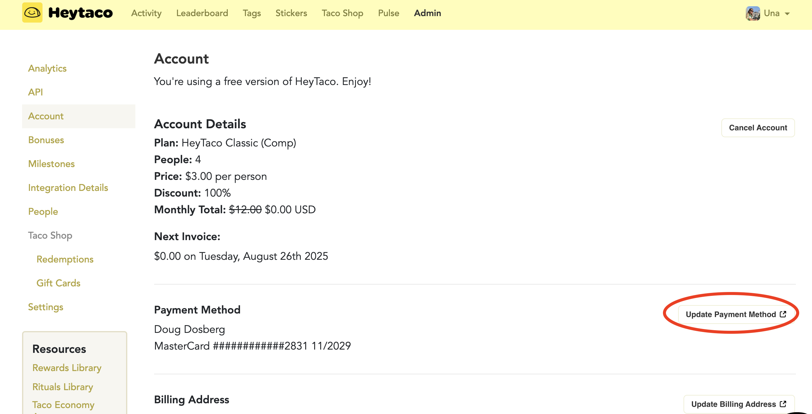Open Milestones in the sidebar
This screenshot has width=812, height=414.
[x=51, y=164]
